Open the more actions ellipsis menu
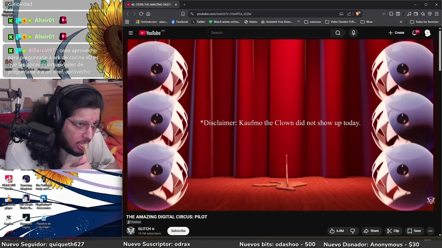 click(x=430, y=231)
